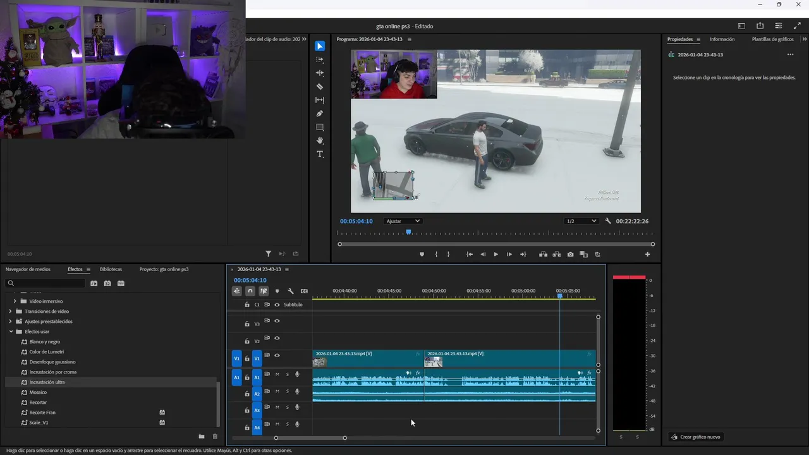Go to In point in Program monitor
809x455 pixels.
click(x=470, y=255)
